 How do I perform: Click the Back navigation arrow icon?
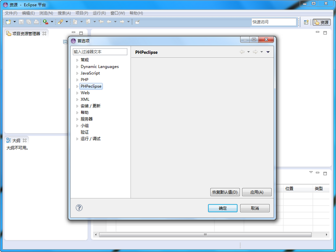[109, 21]
